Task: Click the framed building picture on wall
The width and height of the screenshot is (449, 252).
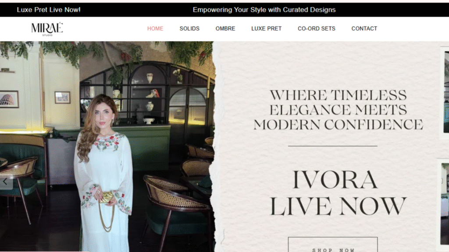Action: click(9, 99)
